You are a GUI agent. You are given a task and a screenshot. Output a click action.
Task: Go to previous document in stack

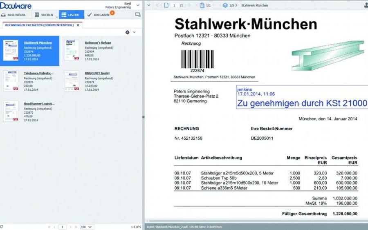(220, 5)
